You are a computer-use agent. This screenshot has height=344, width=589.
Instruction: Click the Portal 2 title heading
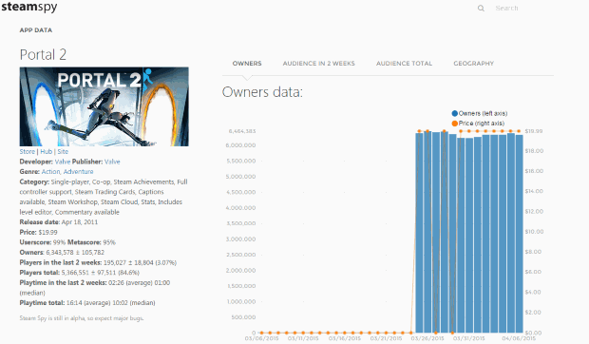click(x=43, y=55)
